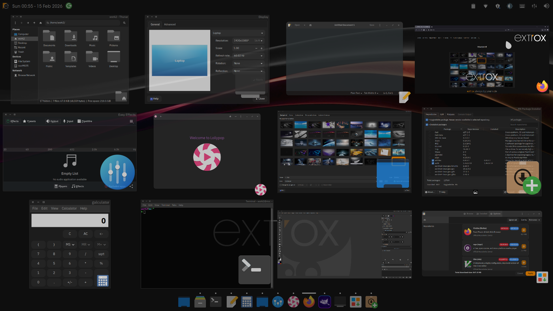The width and height of the screenshot is (553, 311).
Task: Open the Easy Effects hamburger menu
Action: [x=131, y=121]
